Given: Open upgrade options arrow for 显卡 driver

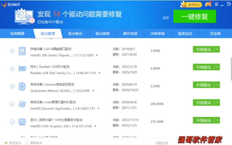Looking at the screenshot, I should (x=217, y=120).
